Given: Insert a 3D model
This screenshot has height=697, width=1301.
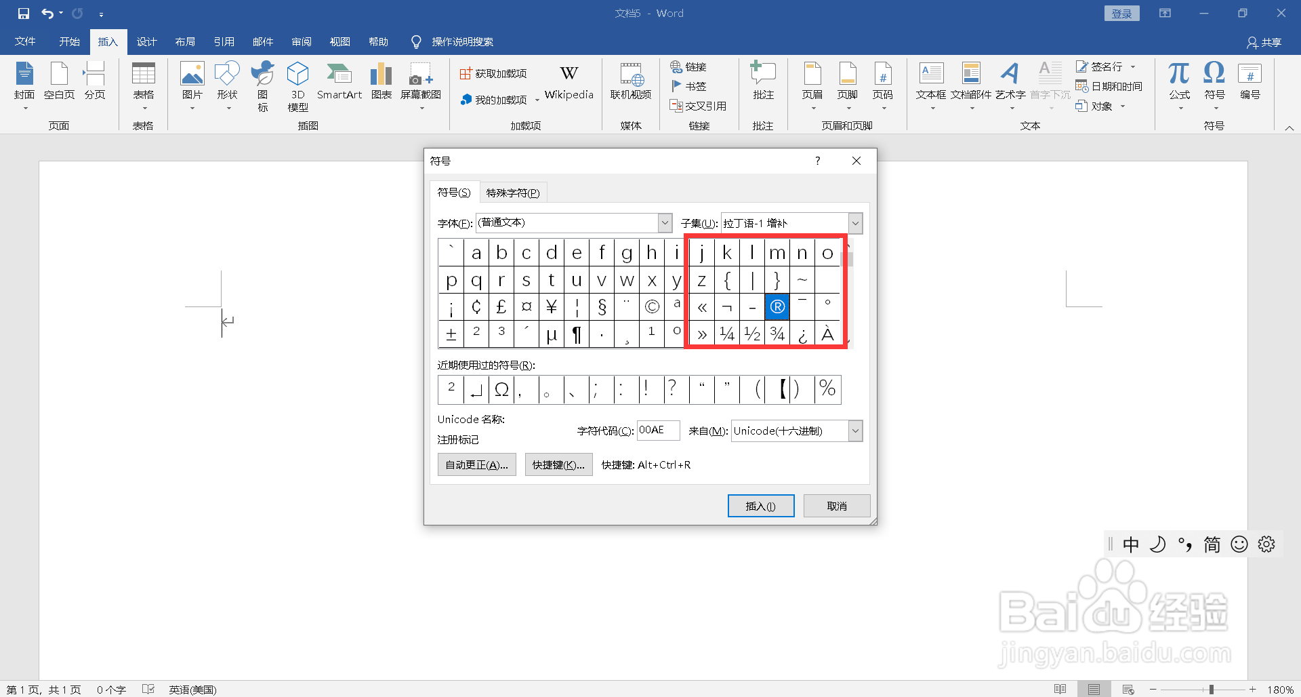Looking at the screenshot, I should click(x=298, y=86).
